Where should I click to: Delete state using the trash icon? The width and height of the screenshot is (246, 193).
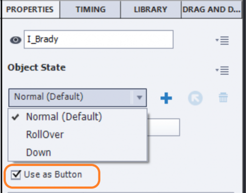point(223,97)
